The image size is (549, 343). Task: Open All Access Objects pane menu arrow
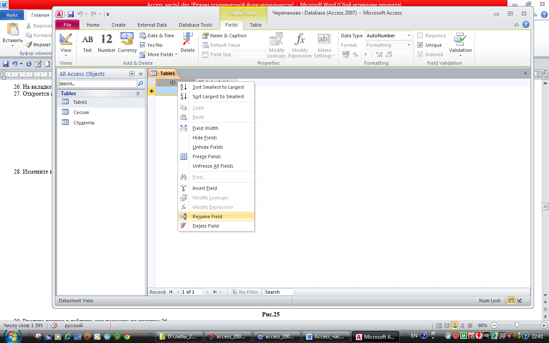pos(132,74)
